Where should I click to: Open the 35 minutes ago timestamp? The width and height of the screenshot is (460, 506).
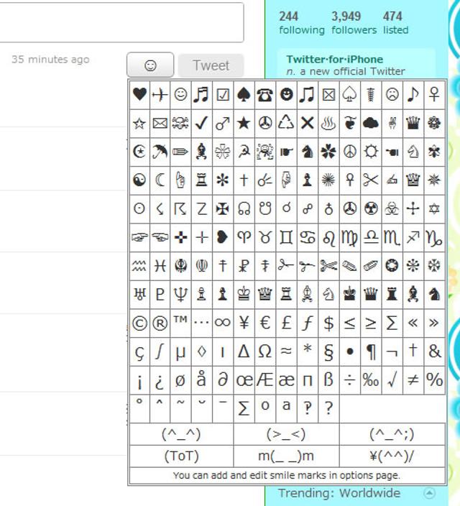click(50, 60)
